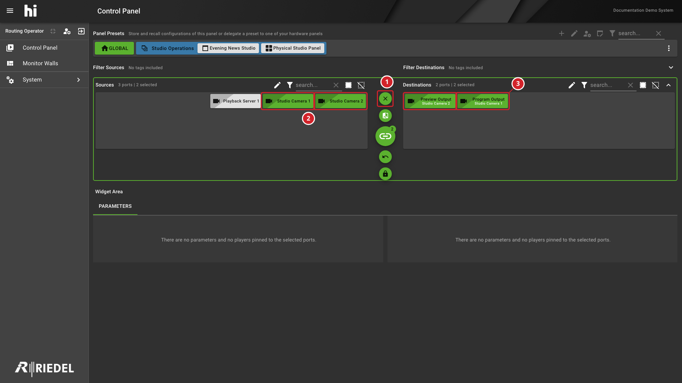The width and height of the screenshot is (682, 383).
Task: Click the Destinations filter funnel icon
Action: (x=584, y=85)
